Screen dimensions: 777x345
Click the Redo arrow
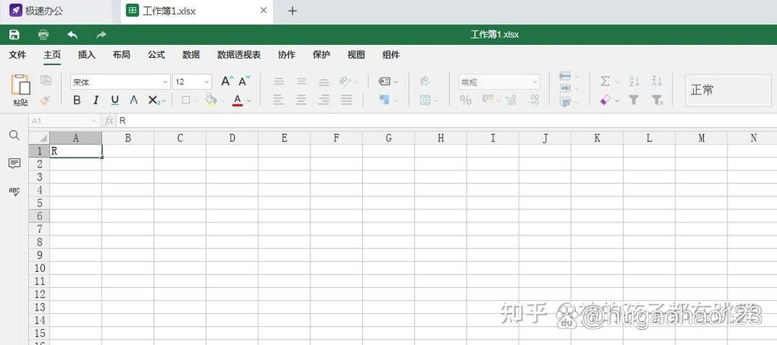(x=101, y=34)
